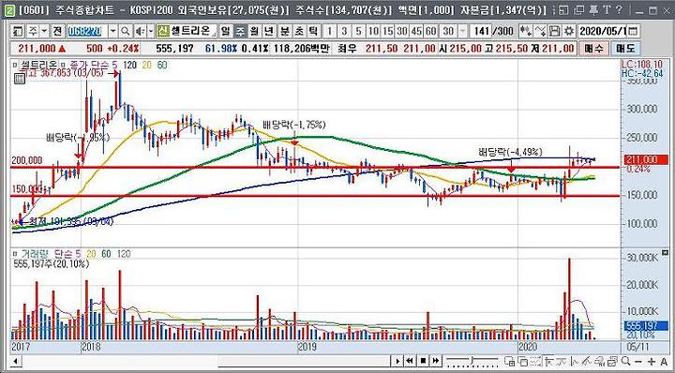Click the speaker sound icon
The image size is (675, 373).
point(140,31)
